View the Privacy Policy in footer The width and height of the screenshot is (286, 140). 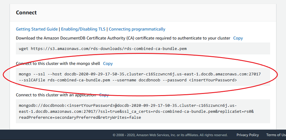(x=247, y=135)
